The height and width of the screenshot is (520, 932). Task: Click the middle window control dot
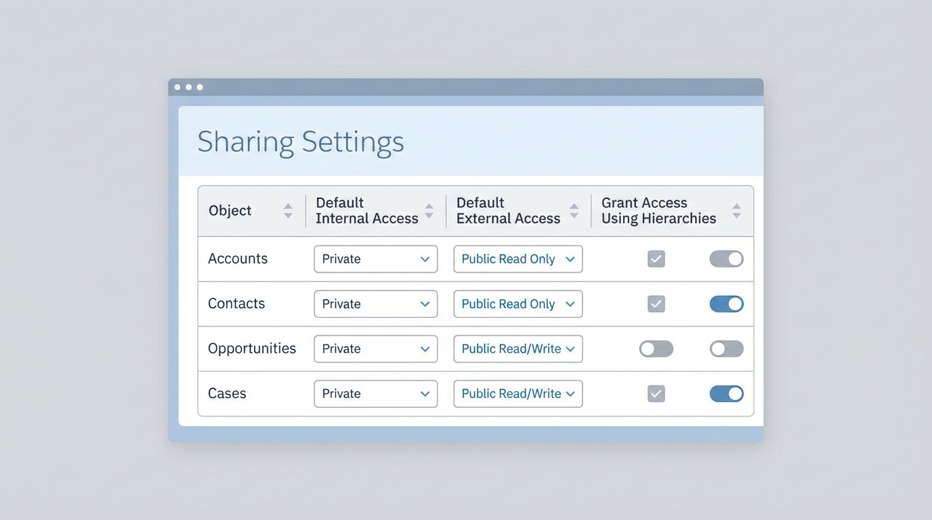(x=188, y=87)
